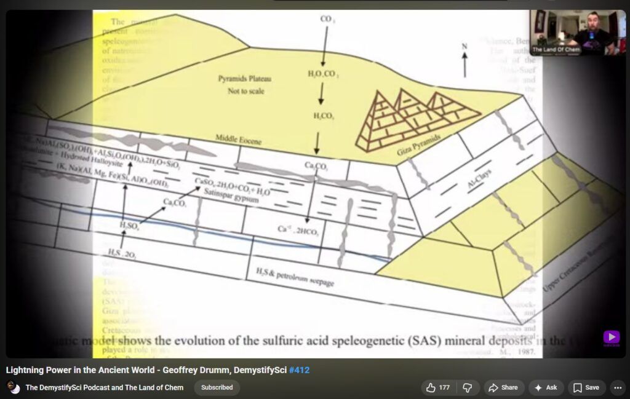Click the Ask sparkle button
The image size is (630, 399).
(x=545, y=387)
